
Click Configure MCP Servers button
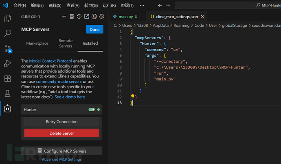click(61, 151)
